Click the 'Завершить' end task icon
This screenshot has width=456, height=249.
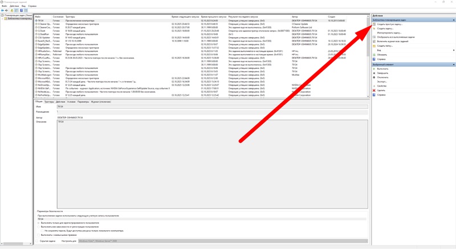[374, 73]
